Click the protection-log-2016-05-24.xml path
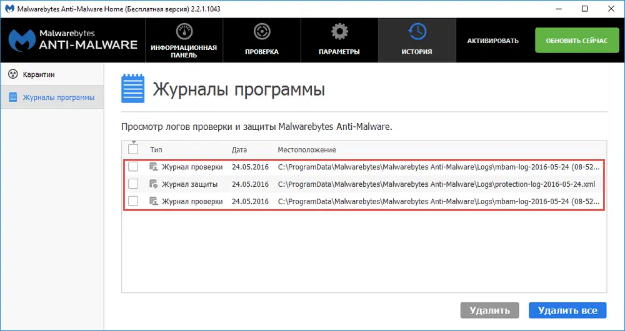Viewport: 625px width, 331px height. click(436, 184)
